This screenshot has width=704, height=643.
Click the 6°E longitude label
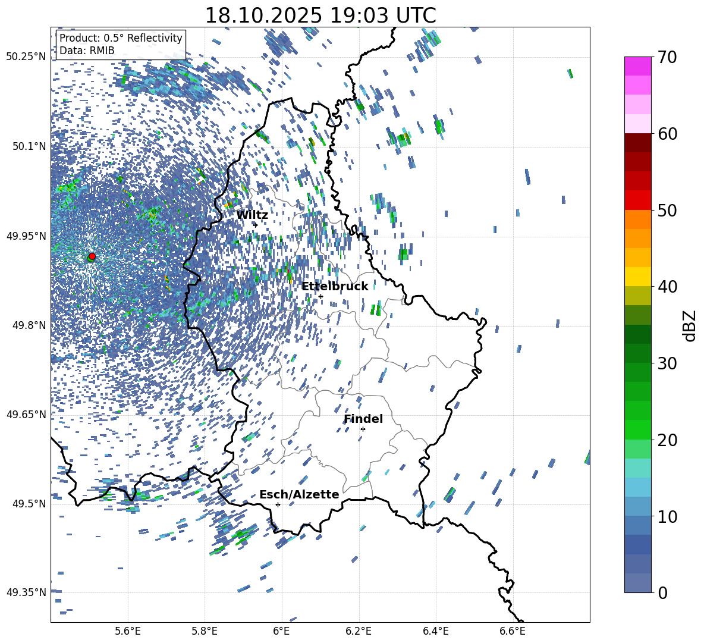(281, 631)
